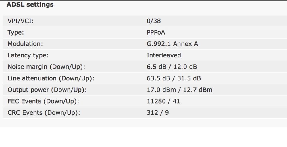
Task: Select the Type label
Action: pyautogui.click(x=16, y=32)
